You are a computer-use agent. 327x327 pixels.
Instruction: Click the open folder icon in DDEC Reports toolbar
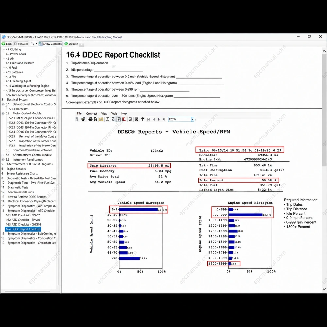[83, 119]
